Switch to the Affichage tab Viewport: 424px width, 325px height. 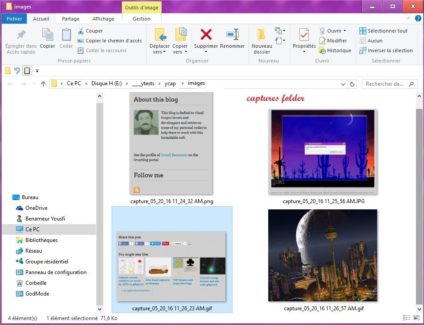click(x=103, y=19)
